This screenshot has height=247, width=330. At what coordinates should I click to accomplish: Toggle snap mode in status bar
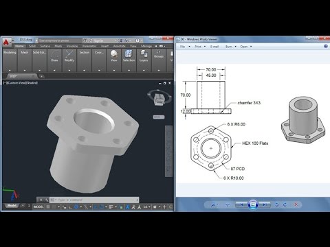[x=54, y=207]
